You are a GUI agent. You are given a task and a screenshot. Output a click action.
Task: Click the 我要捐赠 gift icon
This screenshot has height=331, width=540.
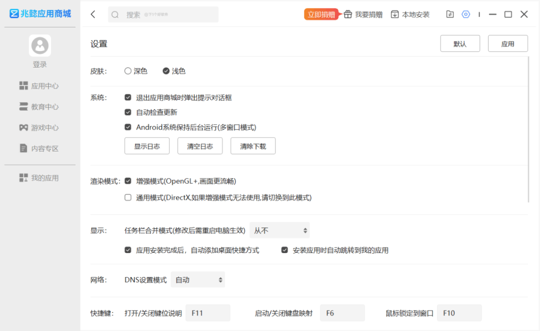[348, 14]
